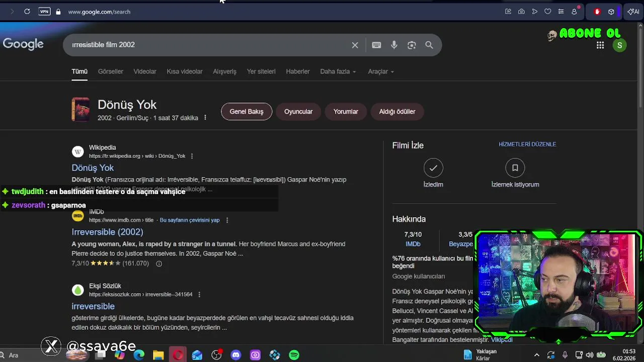Switch to the Kısa videolar tab

(185, 71)
